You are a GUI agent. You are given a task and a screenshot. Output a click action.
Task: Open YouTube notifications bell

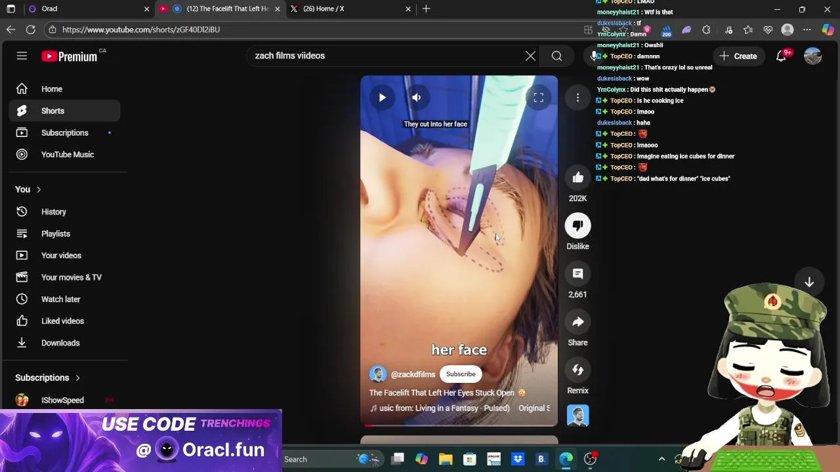pos(781,56)
